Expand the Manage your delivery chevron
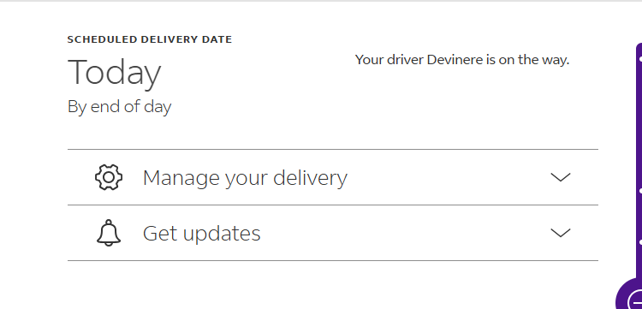Screen dimensions: 642x309 pos(561,177)
